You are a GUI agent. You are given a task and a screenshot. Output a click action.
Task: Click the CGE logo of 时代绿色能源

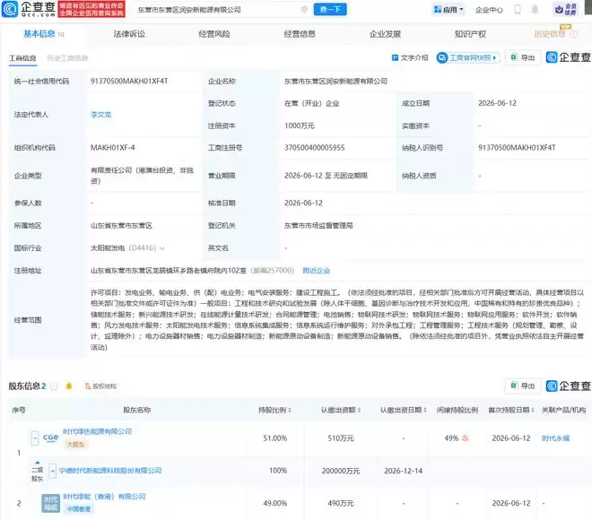[50, 438]
